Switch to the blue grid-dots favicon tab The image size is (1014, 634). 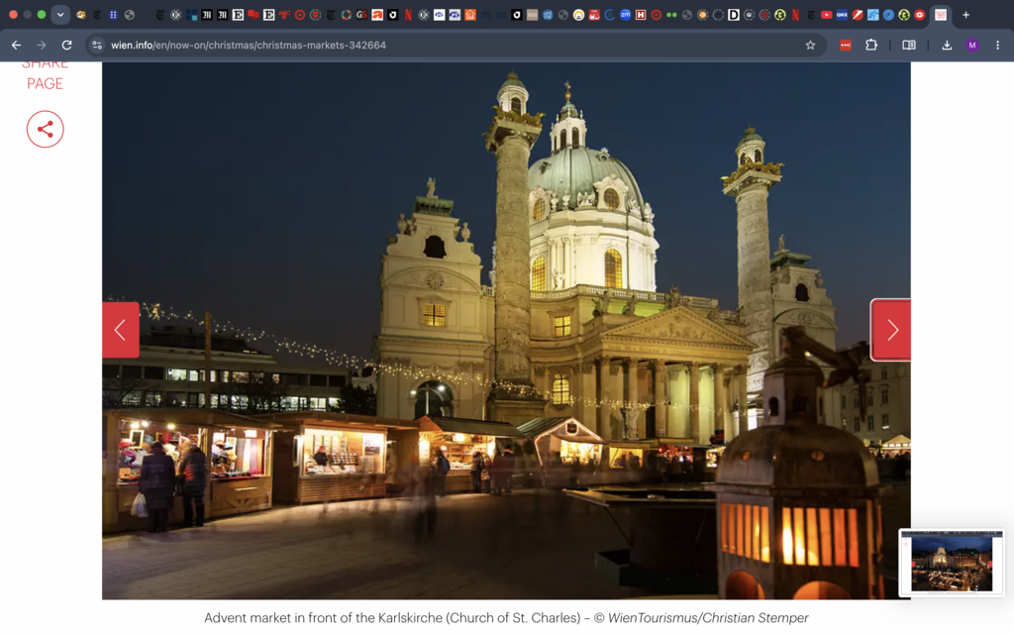113,15
